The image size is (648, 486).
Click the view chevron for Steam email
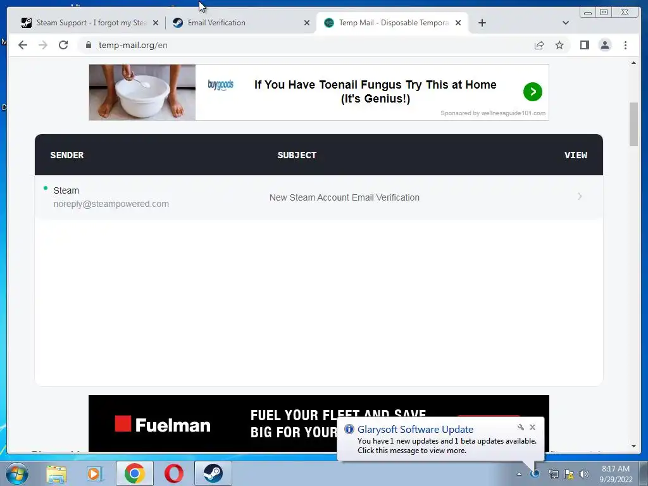[580, 196]
